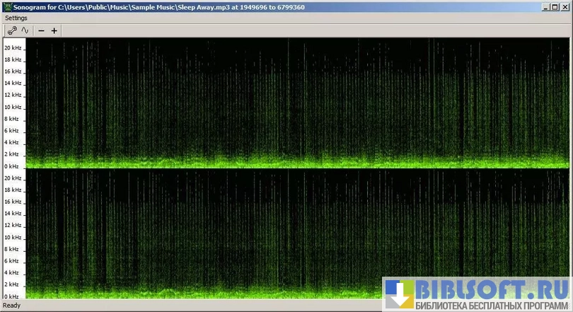The image size is (573, 312).
Task: Click the 20 kHz label on upper channel
Action: tap(13, 47)
